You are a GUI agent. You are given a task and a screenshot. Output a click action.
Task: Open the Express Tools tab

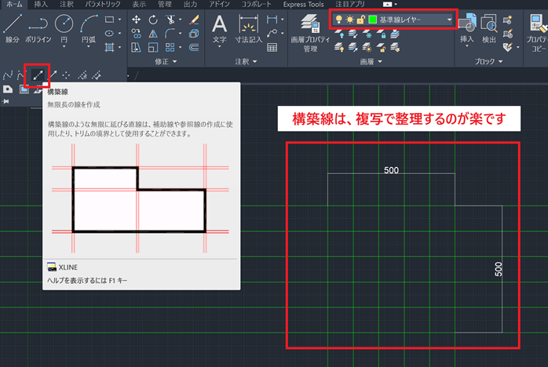[304, 4]
